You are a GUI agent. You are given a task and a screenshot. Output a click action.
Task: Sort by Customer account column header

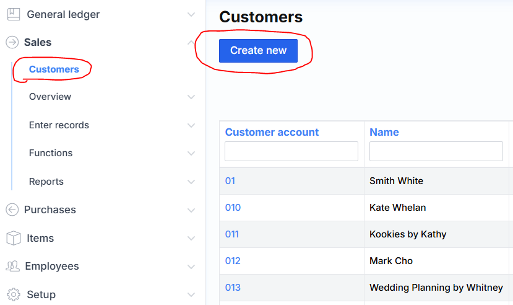(x=272, y=132)
